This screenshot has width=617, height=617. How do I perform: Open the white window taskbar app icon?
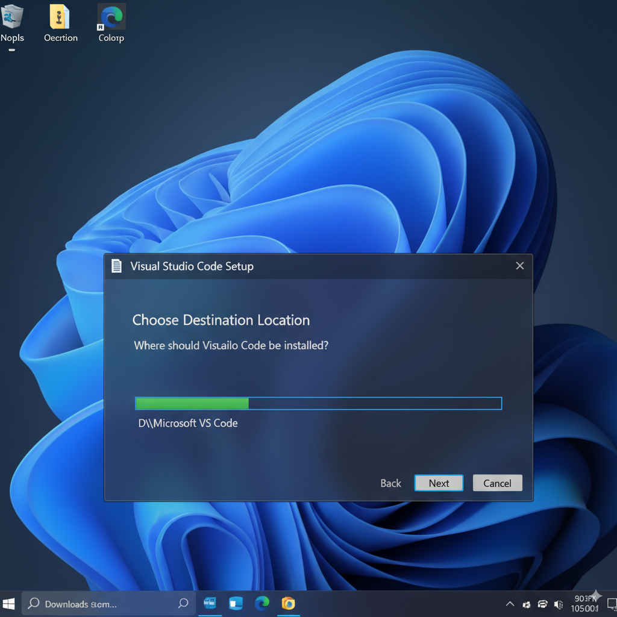[x=236, y=603]
